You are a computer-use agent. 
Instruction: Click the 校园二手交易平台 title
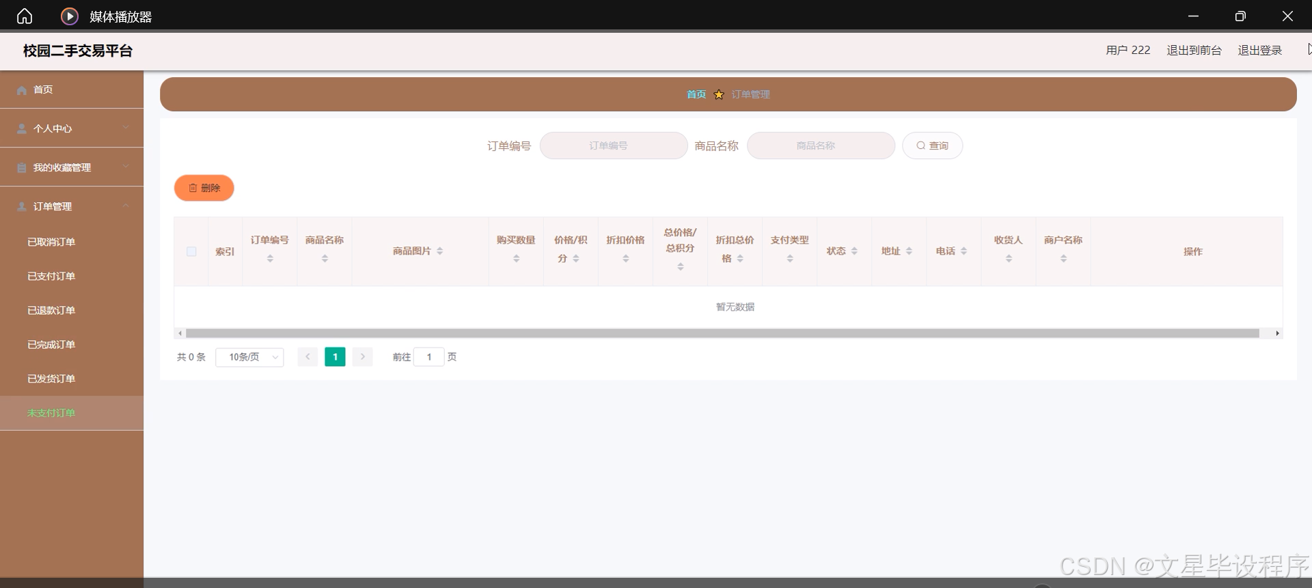77,51
